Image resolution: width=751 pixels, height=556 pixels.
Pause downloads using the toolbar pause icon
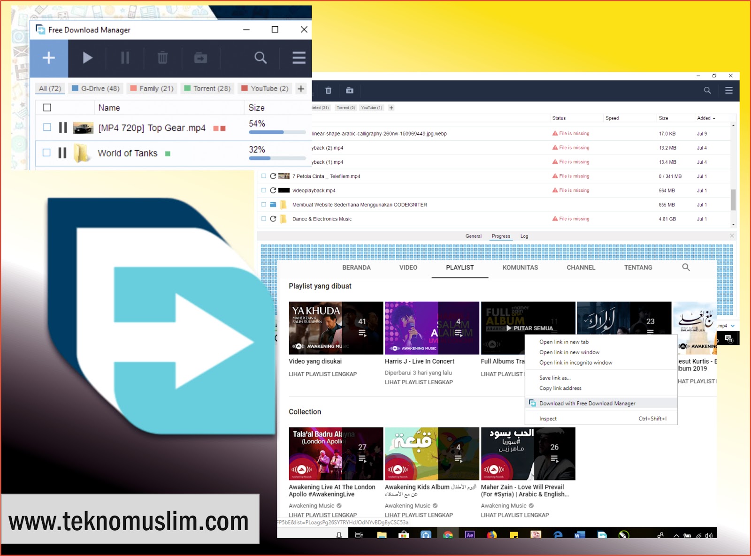(x=125, y=58)
